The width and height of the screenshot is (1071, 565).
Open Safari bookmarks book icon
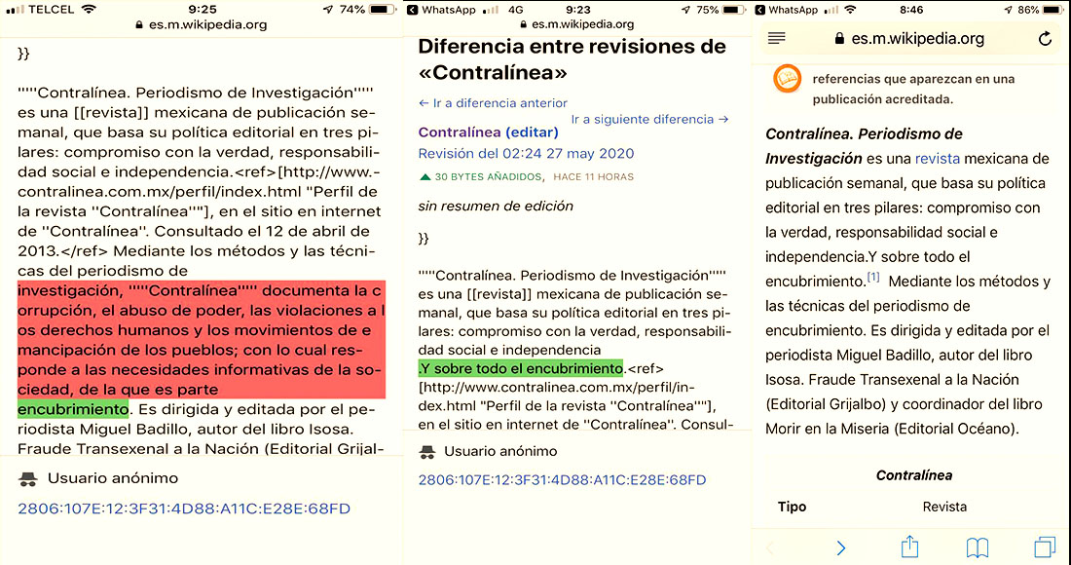point(977,546)
